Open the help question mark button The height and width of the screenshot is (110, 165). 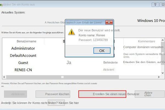pos(155,5)
